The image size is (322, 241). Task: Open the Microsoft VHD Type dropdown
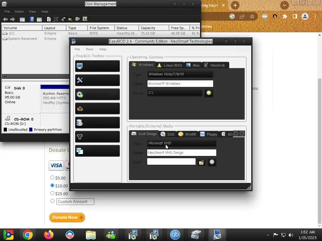[x=181, y=143]
